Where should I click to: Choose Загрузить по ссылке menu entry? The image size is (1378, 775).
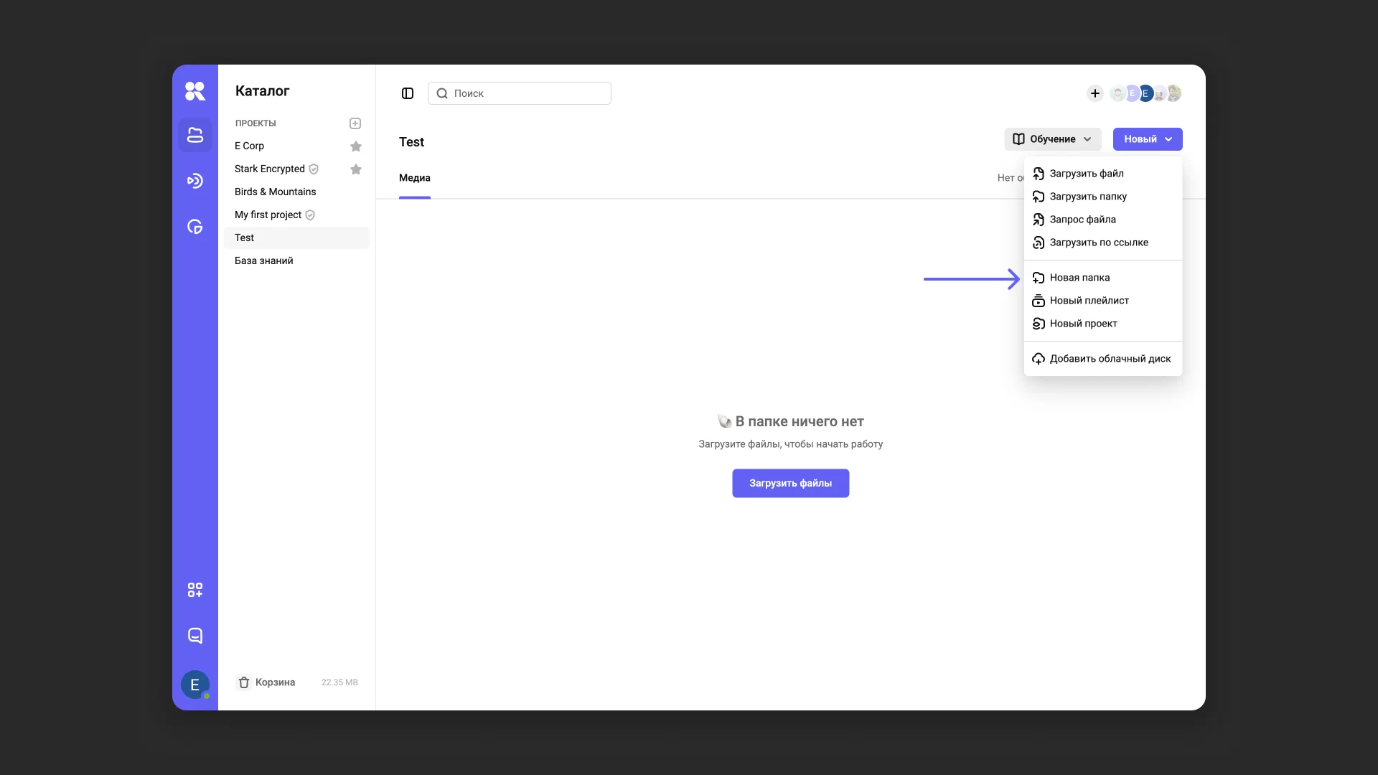[x=1098, y=243]
